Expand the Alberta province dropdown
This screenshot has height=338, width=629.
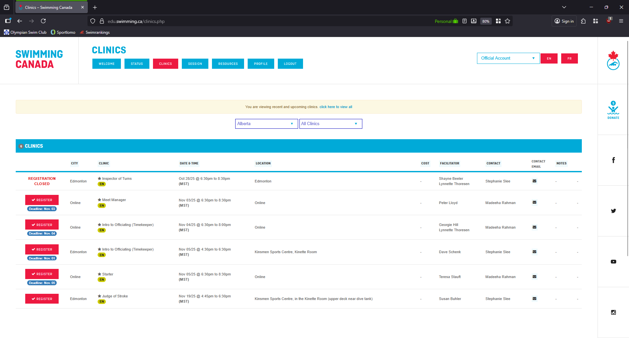pos(266,124)
